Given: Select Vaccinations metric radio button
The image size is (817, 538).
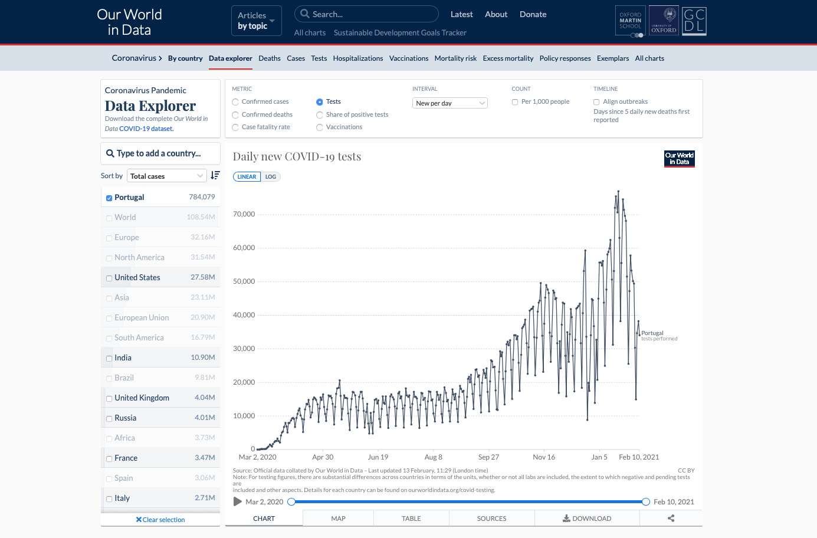Looking at the screenshot, I should click(320, 127).
